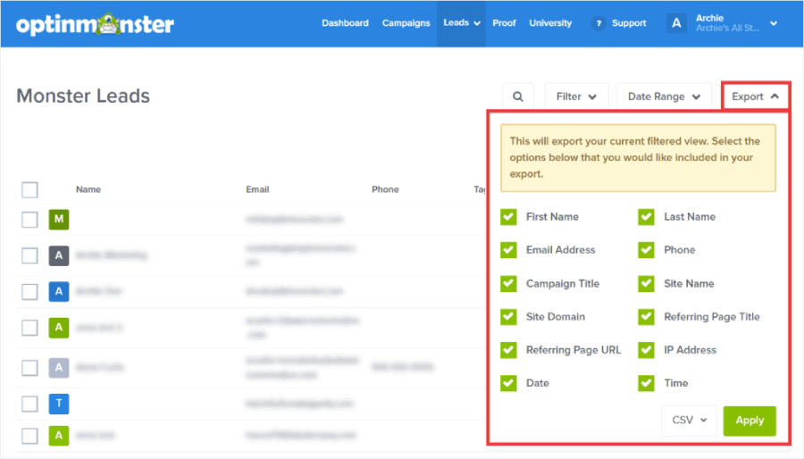Click the green M lead avatar
Image resolution: width=804 pixels, height=459 pixels.
(59, 220)
